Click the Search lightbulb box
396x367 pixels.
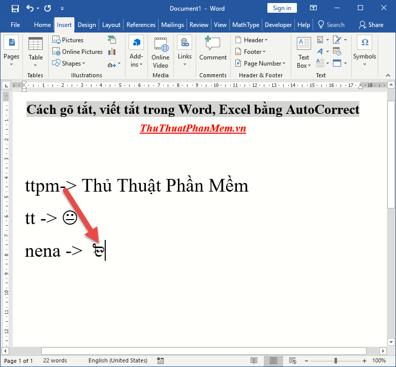click(x=331, y=25)
